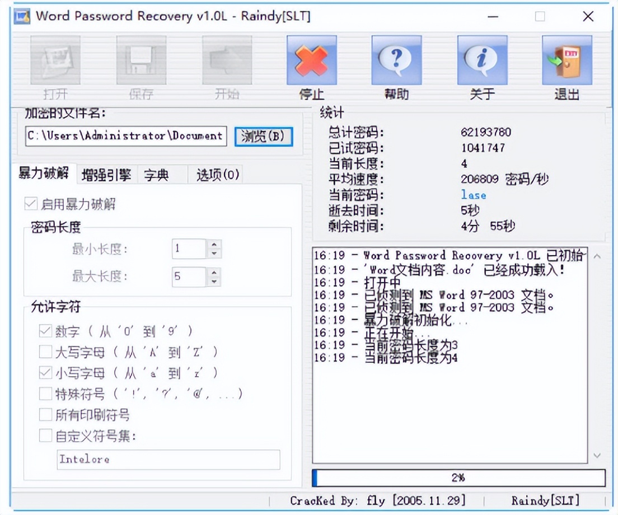Decrease 最大长度 with the down arrow
618x515 pixels.
pos(214,282)
